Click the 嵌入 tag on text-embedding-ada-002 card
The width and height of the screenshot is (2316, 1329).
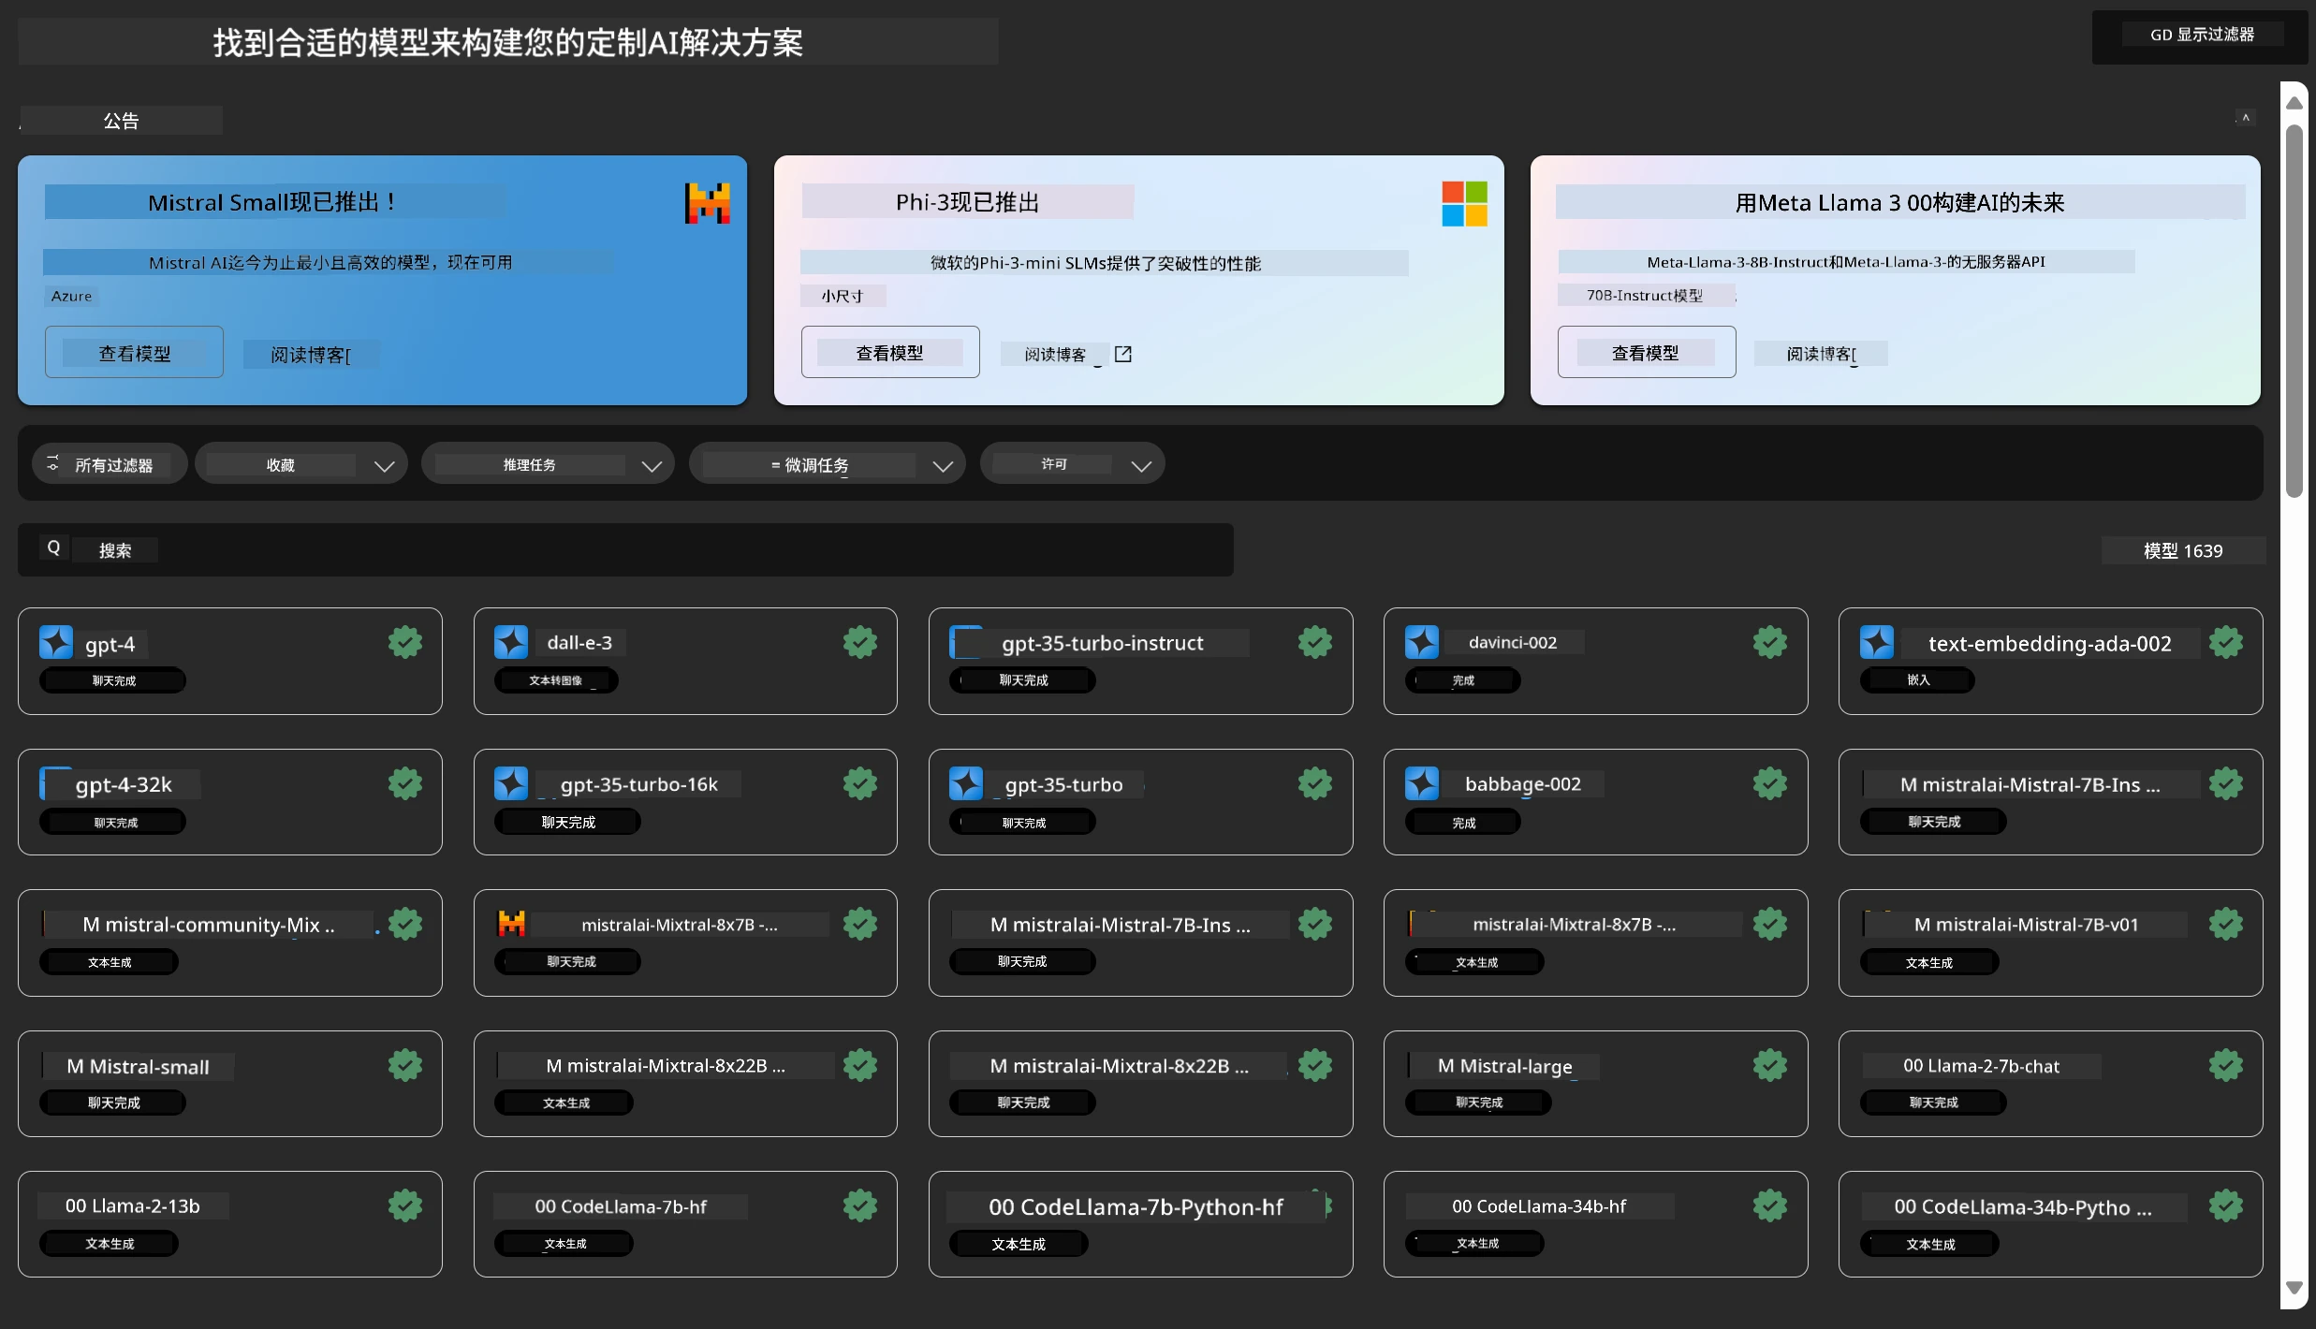(x=1917, y=680)
